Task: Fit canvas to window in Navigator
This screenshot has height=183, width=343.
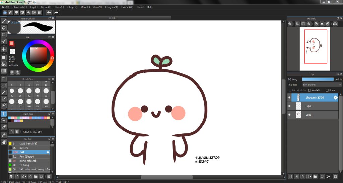Action: click(303, 24)
